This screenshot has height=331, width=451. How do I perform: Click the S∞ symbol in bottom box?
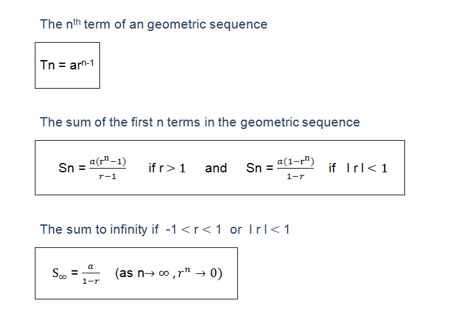tap(60, 273)
